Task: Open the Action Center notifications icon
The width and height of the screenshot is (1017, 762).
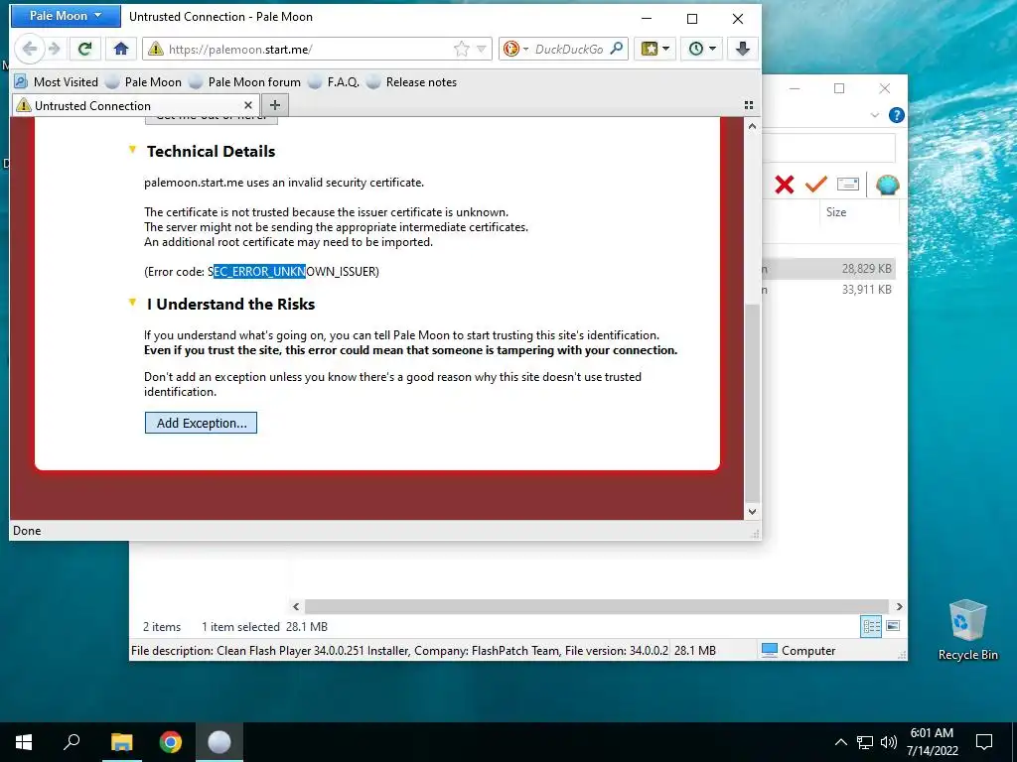Action: [984, 742]
